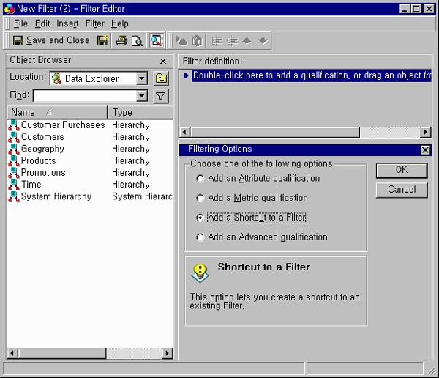The height and width of the screenshot is (378, 439).
Task: Open the Filter menu
Action: pos(95,23)
